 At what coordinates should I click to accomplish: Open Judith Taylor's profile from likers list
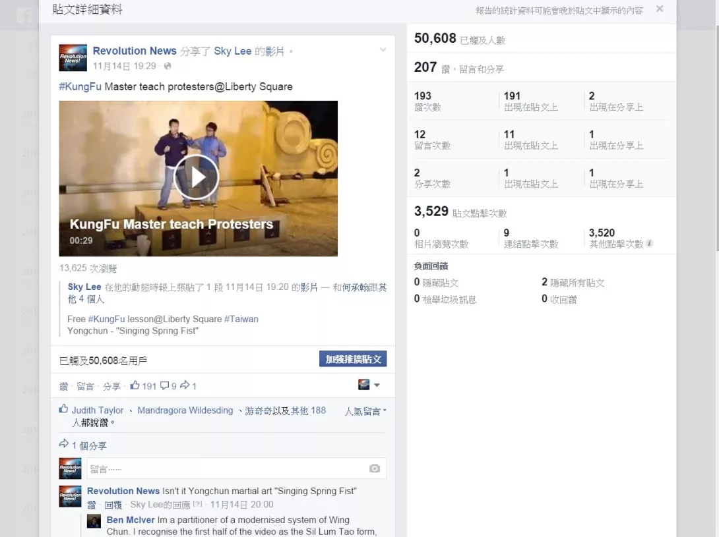[x=98, y=410]
